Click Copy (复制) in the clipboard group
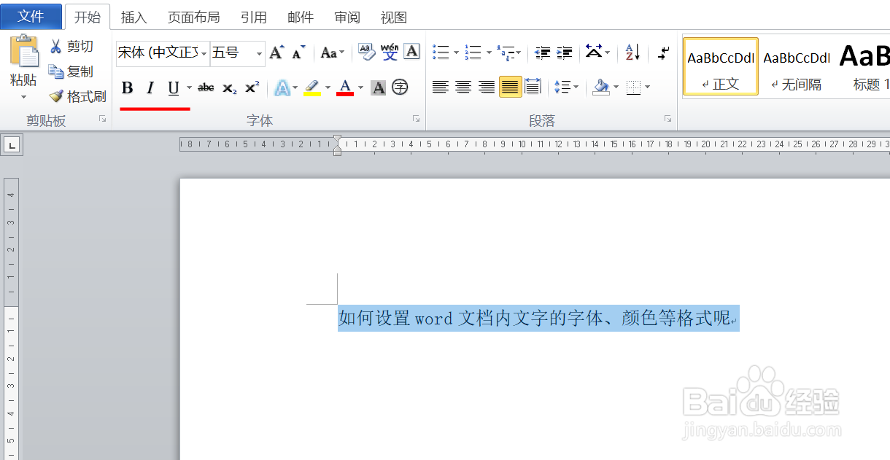The image size is (890, 460). point(71,71)
